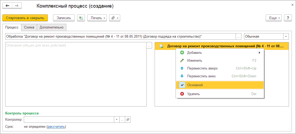Click the green document icon beside Записать
296x134 pixels.
[x=81, y=18]
